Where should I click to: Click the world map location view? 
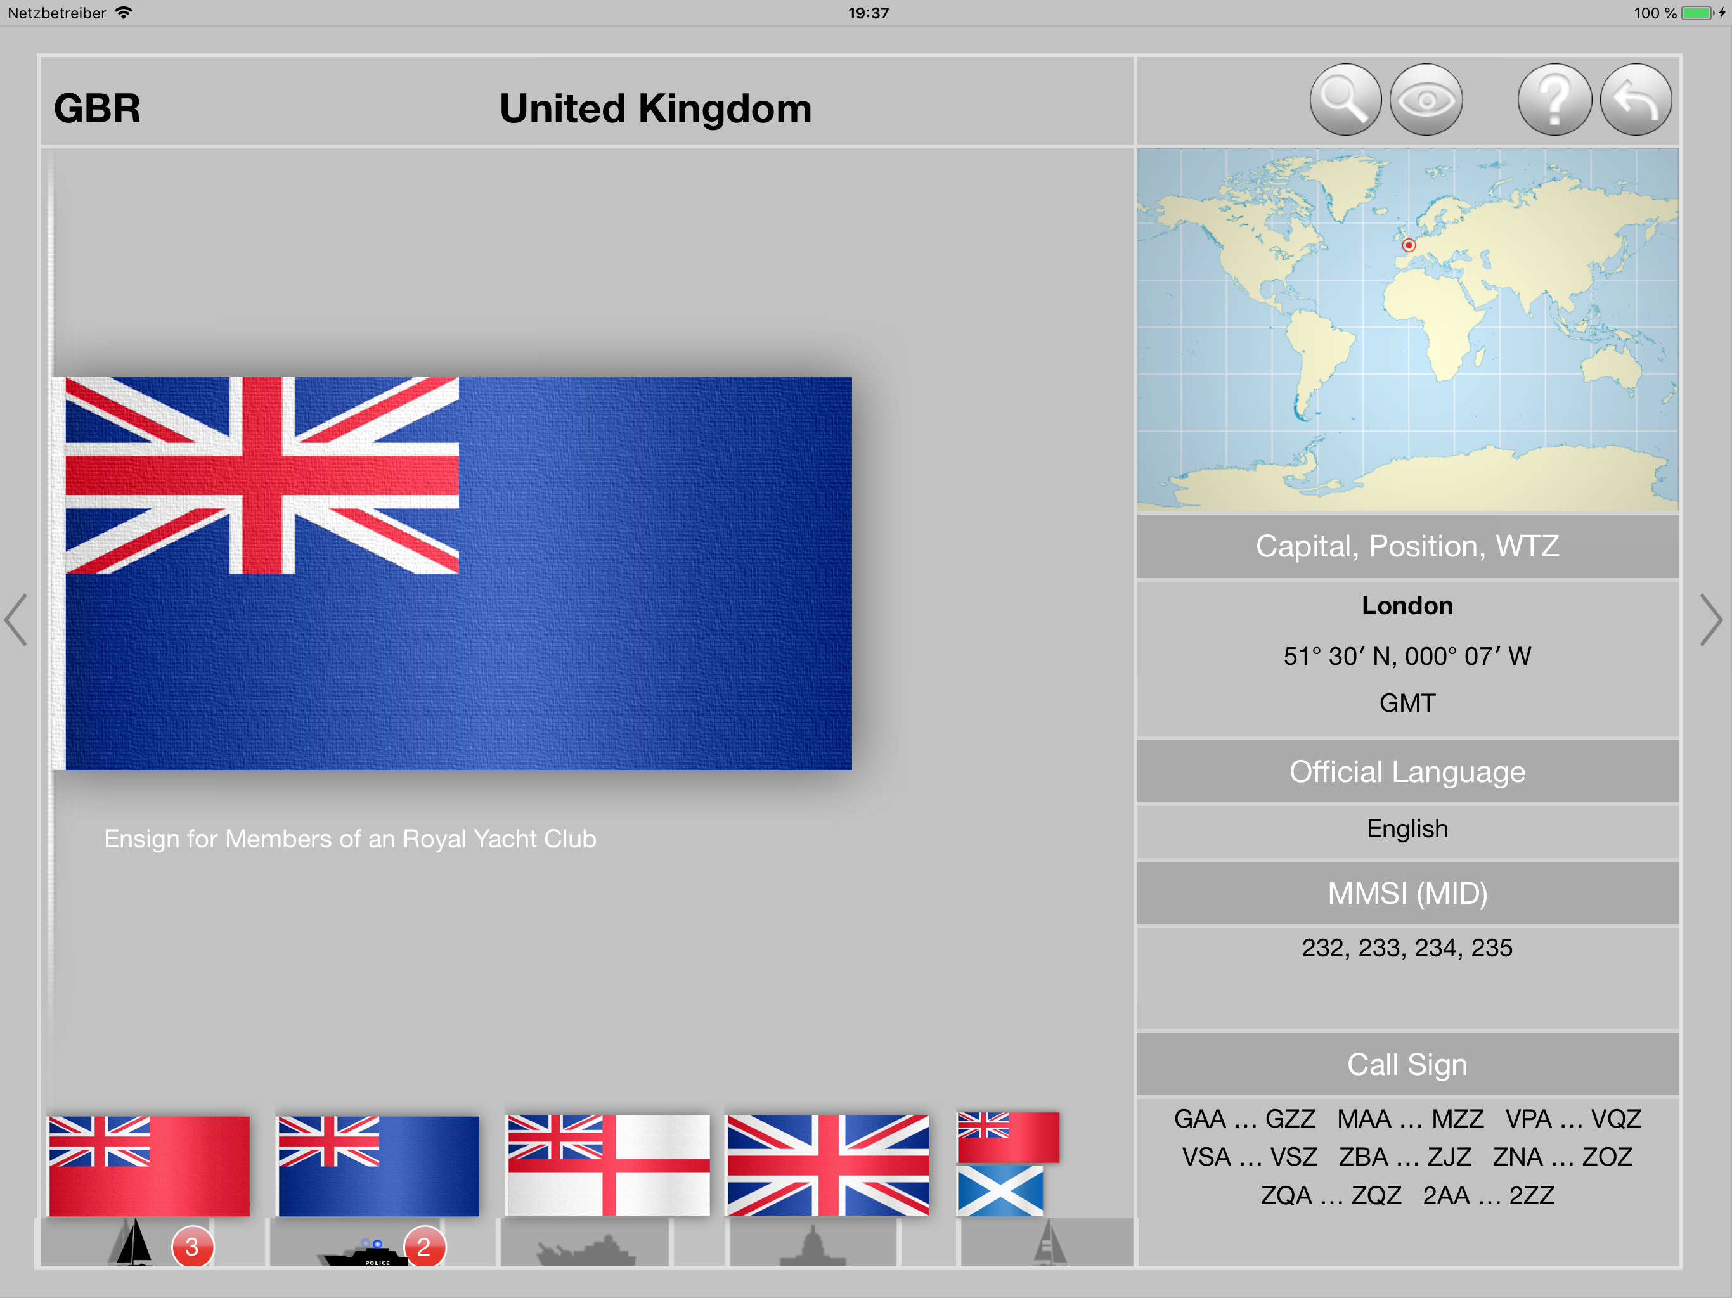coord(1407,329)
